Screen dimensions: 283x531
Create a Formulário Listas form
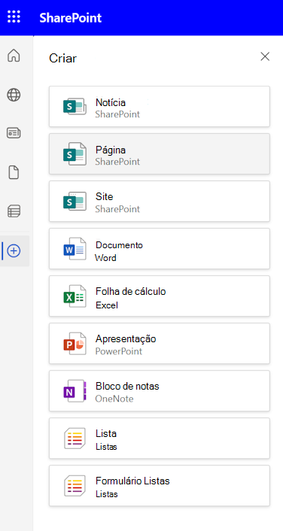tap(160, 486)
